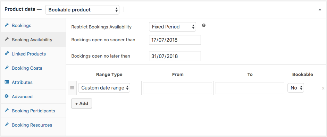The image size is (327, 137).
Task: Click the Bookable column header
Action: [x=302, y=75]
